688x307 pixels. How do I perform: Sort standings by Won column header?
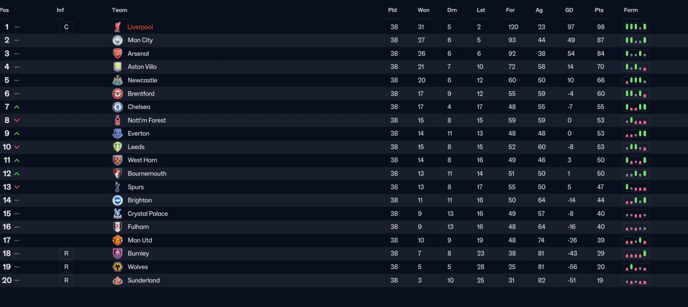[424, 10]
